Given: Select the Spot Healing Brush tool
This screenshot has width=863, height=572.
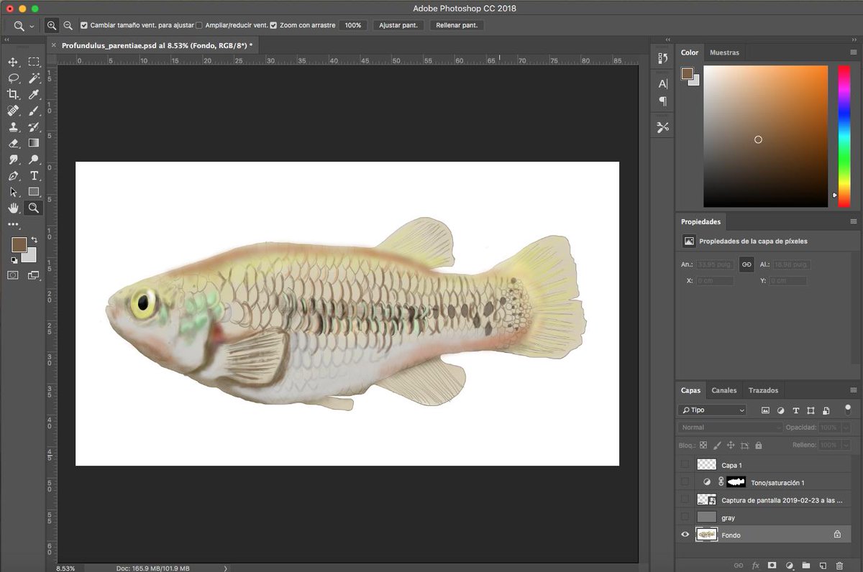Looking at the screenshot, I should pos(13,111).
